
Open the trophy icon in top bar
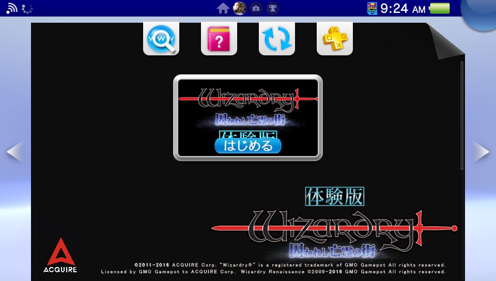point(273,9)
